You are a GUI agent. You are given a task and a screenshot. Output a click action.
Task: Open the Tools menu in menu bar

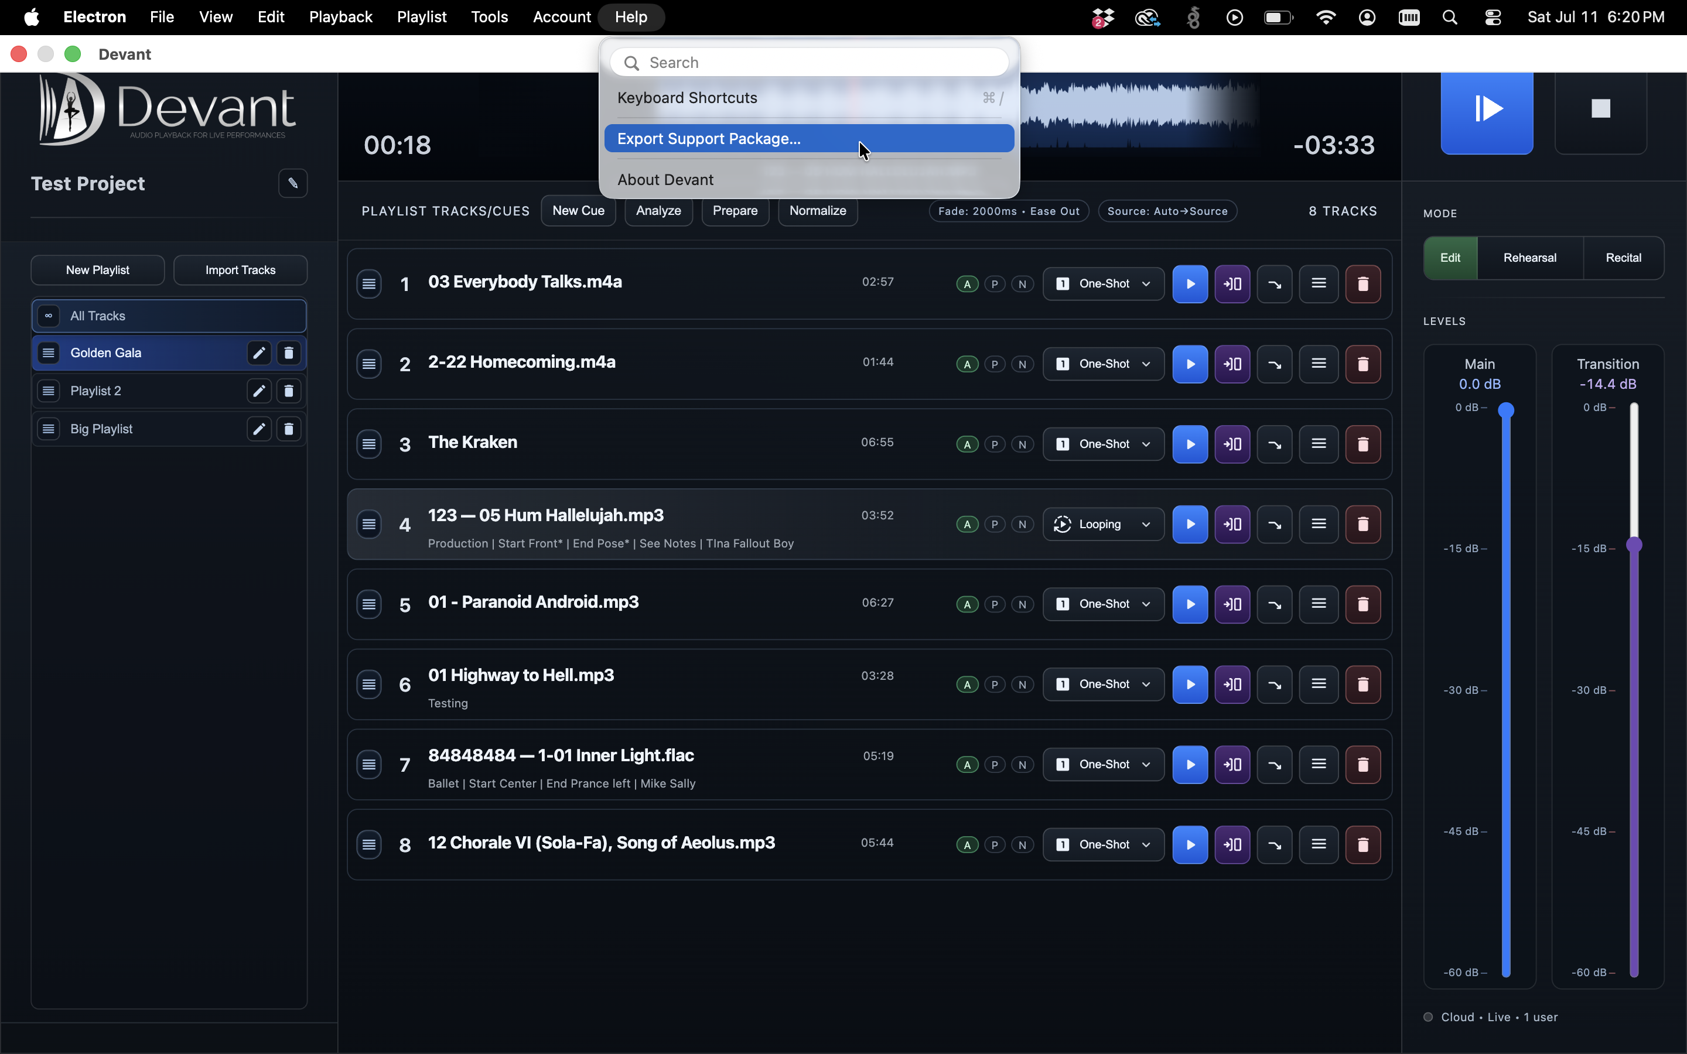489,18
